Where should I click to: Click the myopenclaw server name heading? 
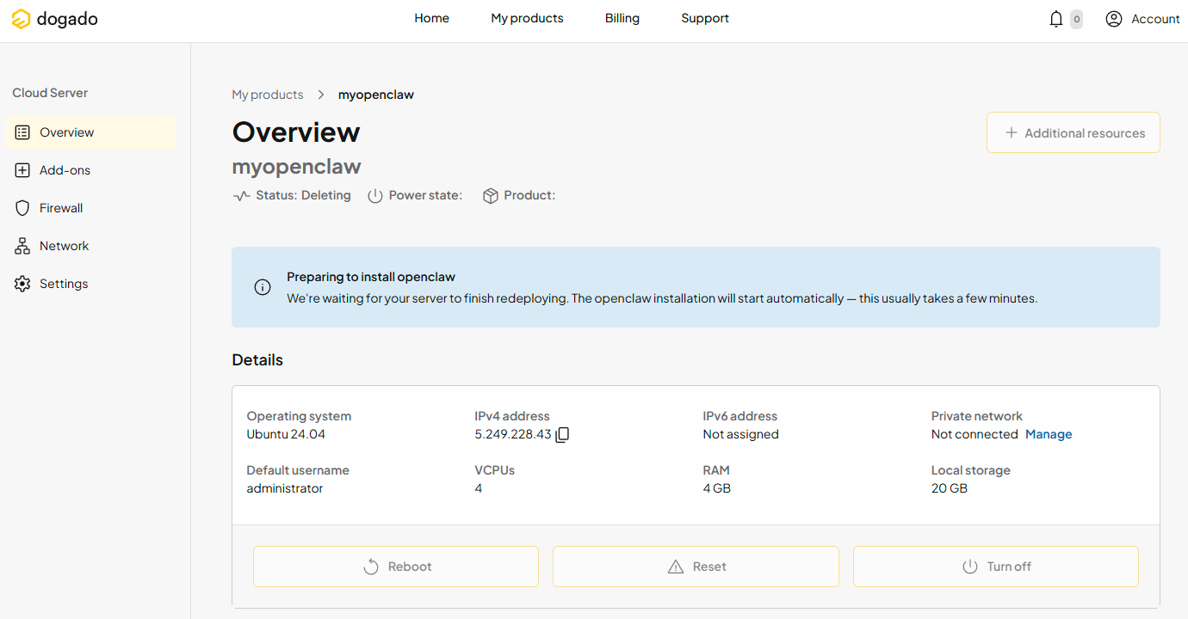297,167
